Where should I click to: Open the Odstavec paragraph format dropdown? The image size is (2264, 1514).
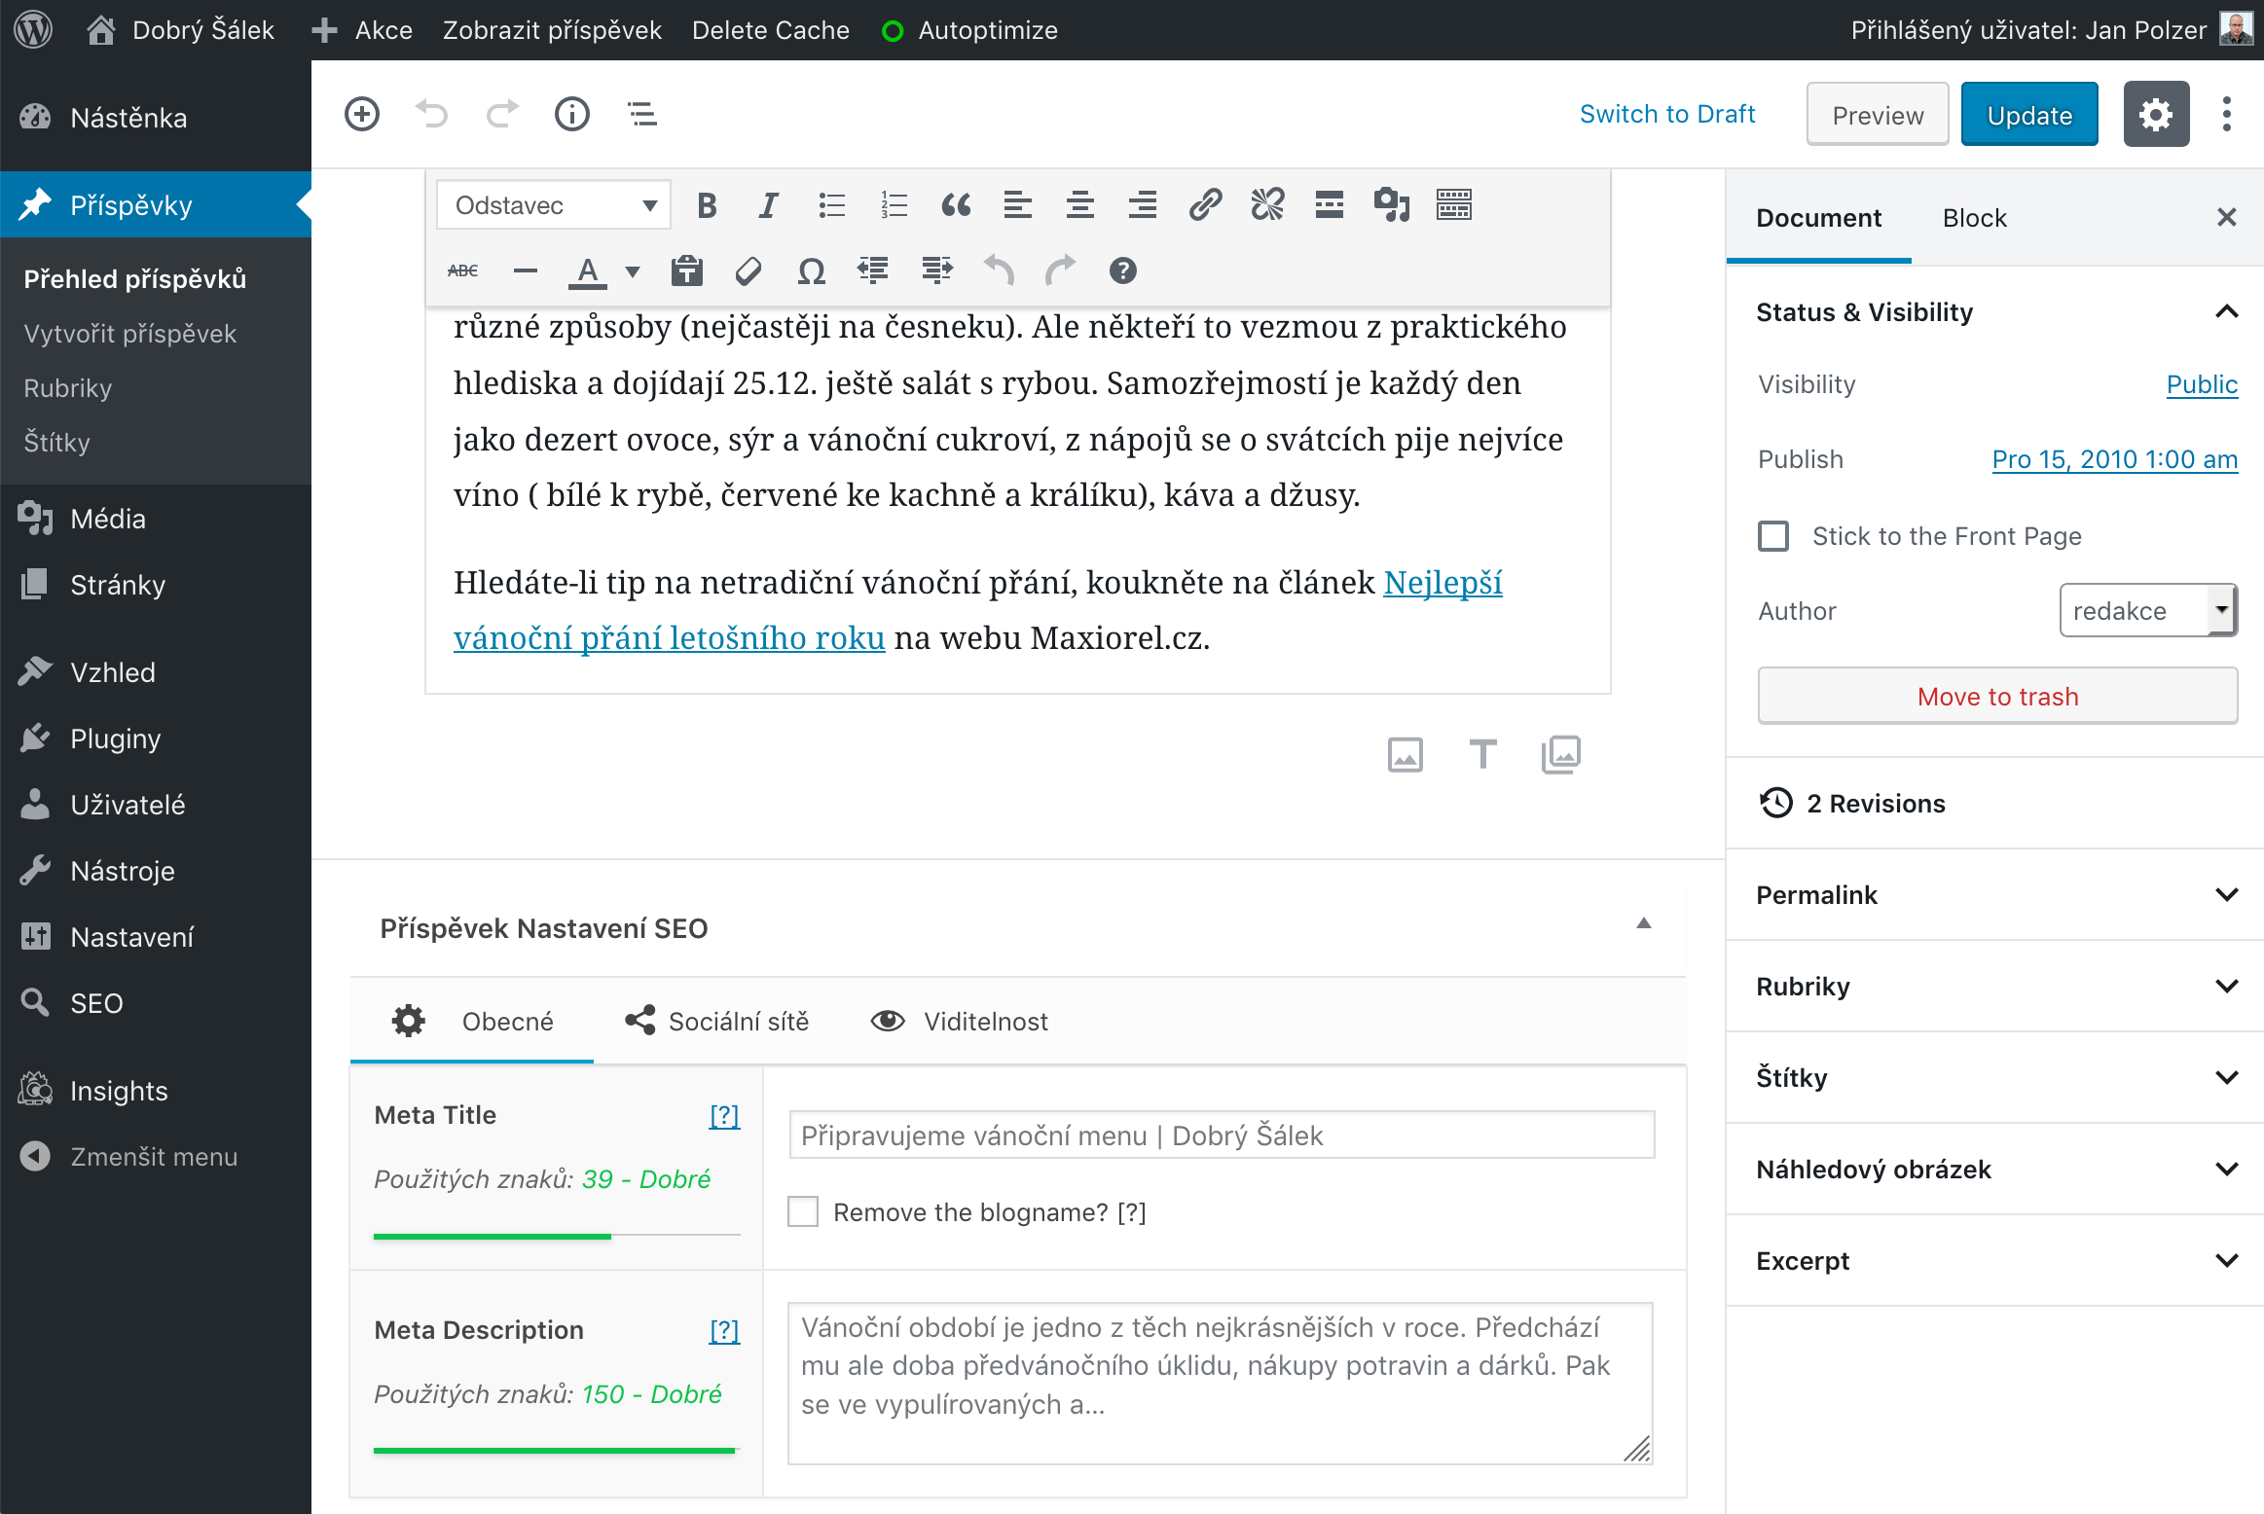[554, 205]
